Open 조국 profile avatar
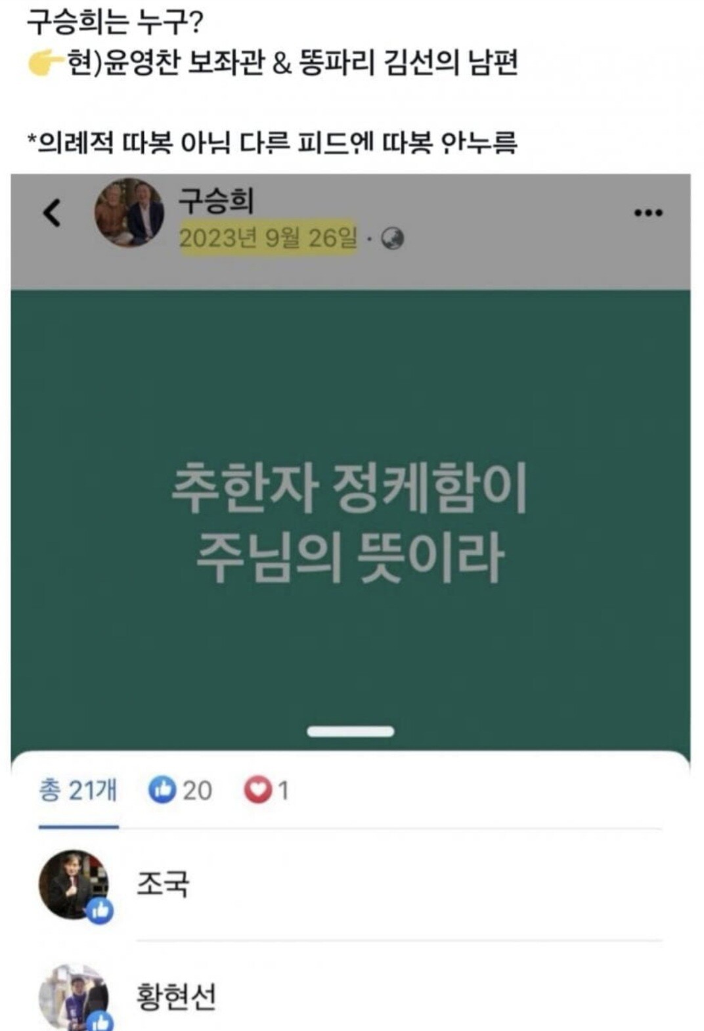Viewport: 704px width, 1031px height. pos(74,884)
